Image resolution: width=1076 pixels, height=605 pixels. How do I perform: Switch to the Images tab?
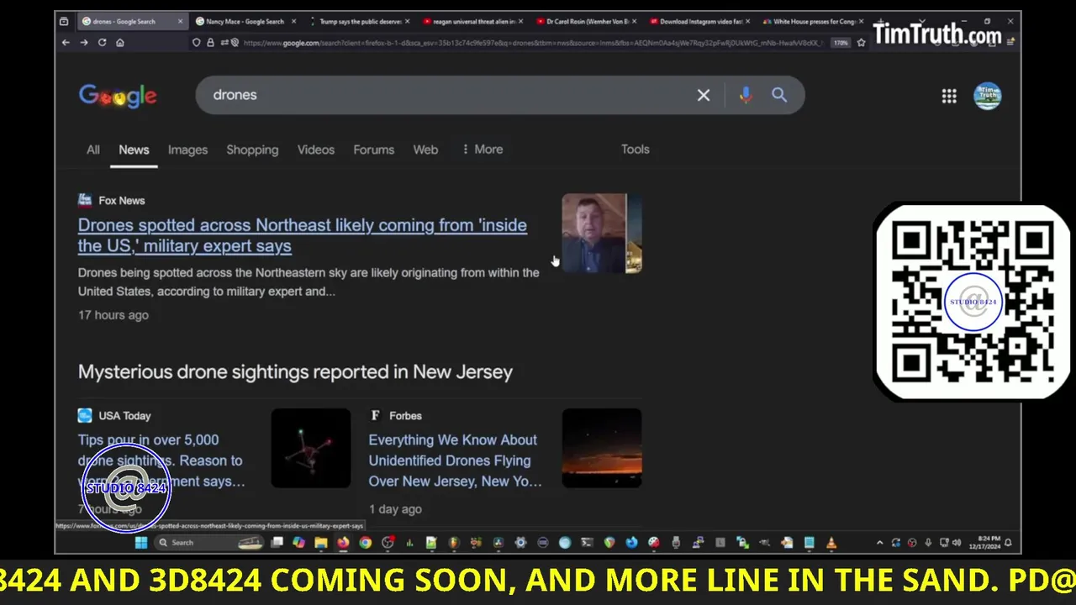pyautogui.click(x=187, y=150)
